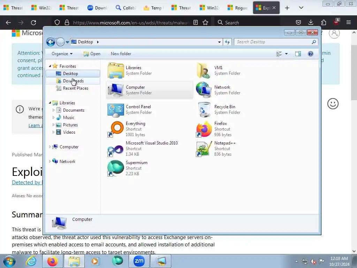This screenshot has height=268, width=357.
Task: Open the Firefox downloads arrow icon
Action: click(311, 23)
